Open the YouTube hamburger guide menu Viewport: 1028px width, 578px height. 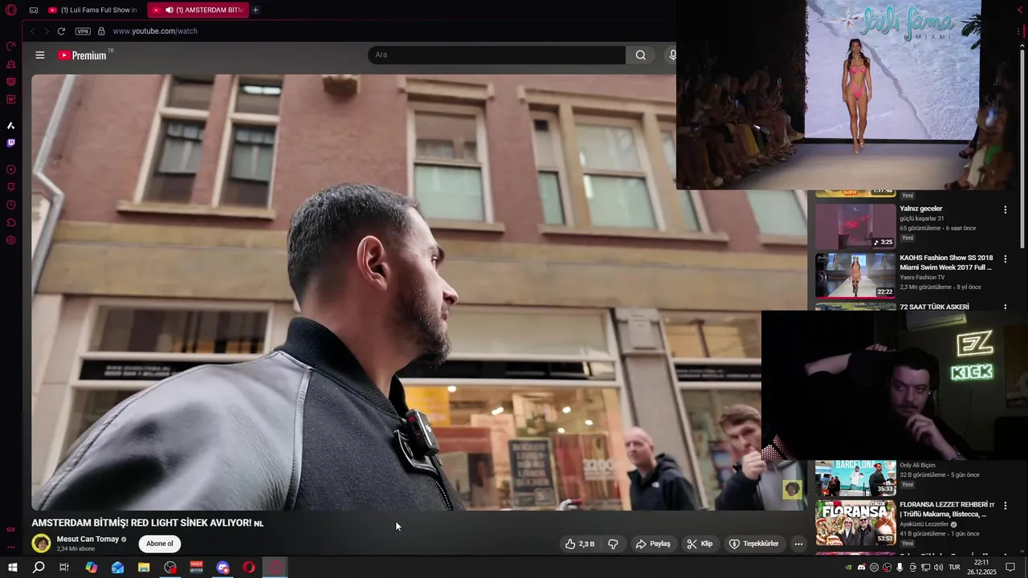point(40,55)
